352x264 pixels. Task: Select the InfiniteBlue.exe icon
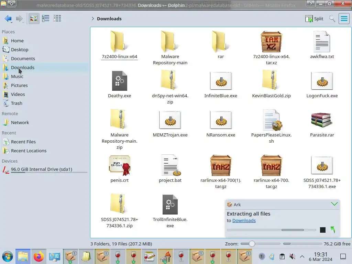pyautogui.click(x=221, y=81)
